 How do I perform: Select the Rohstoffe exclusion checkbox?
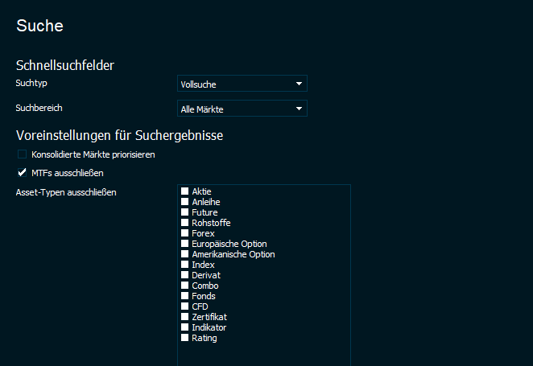(185, 223)
